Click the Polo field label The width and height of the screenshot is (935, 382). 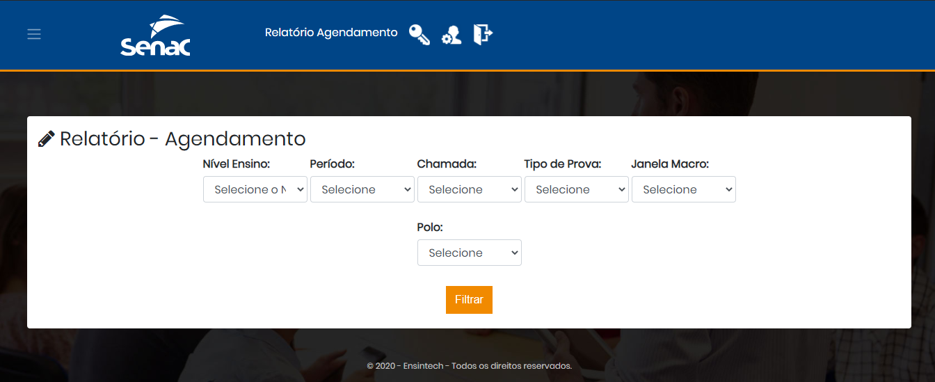(x=430, y=228)
